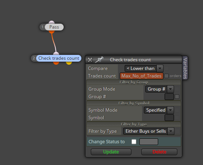Click the Filter by Symbol section header

tap(134, 103)
